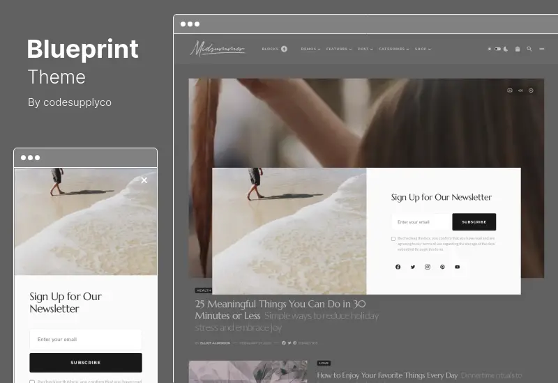The height and width of the screenshot is (383, 558).
Task: Check the consent box in desktop popup
Action: pyautogui.click(x=393, y=239)
